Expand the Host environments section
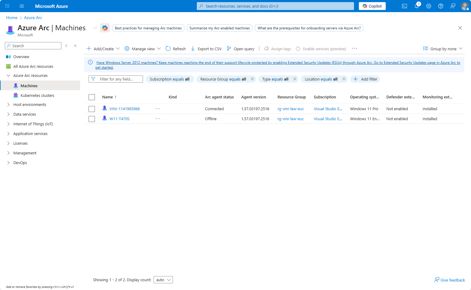 tap(8, 105)
